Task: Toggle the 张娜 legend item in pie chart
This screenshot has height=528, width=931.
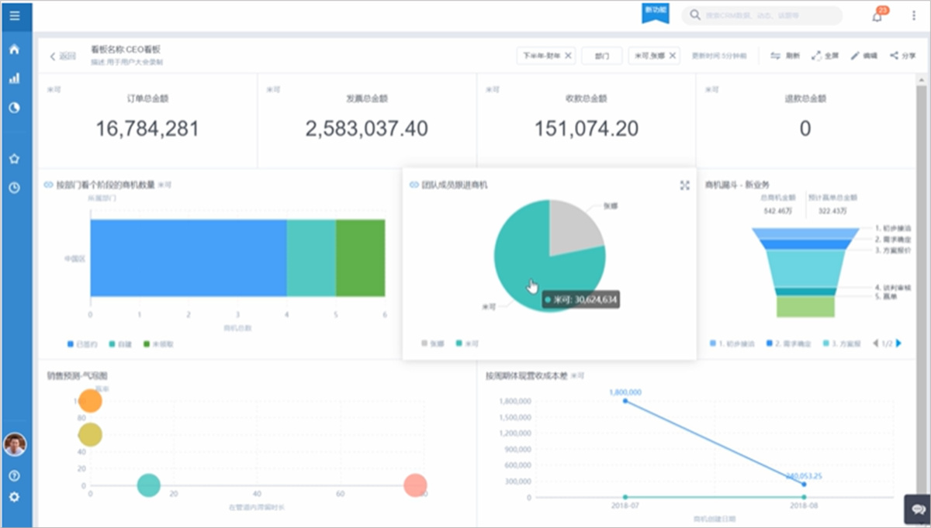Action: (x=434, y=343)
